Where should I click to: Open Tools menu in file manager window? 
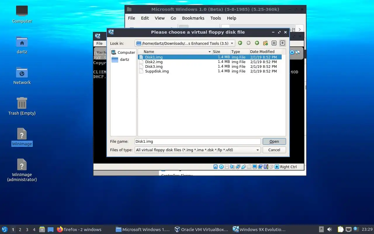point(216,18)
